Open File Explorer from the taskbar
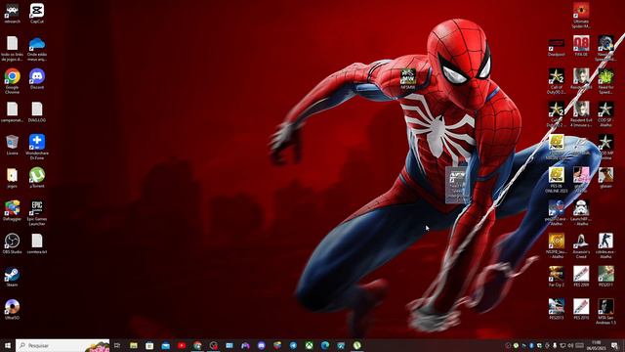Viewport: 625px width, 352px height. click(x=134, y=345)
